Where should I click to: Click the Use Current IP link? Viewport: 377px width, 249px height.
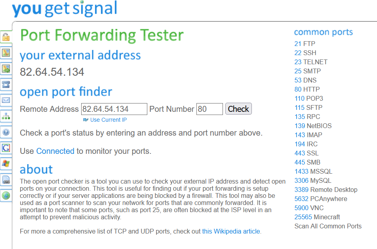click(x=108, y=120)
